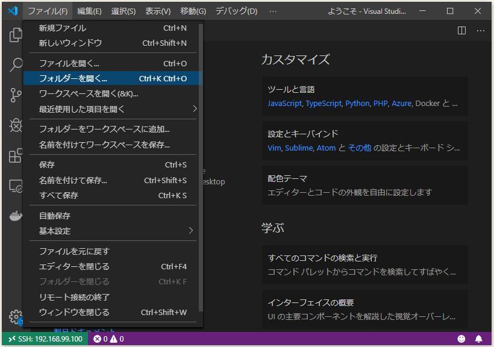
Task: Click the PHP link
Action: coord(380,104)
